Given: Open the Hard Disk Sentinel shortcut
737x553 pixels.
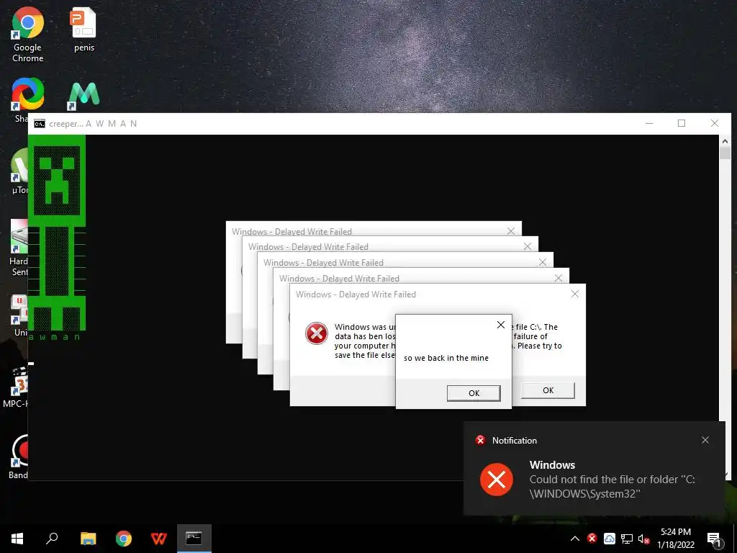Looking at the screenshot, I should tap(19, 248).
